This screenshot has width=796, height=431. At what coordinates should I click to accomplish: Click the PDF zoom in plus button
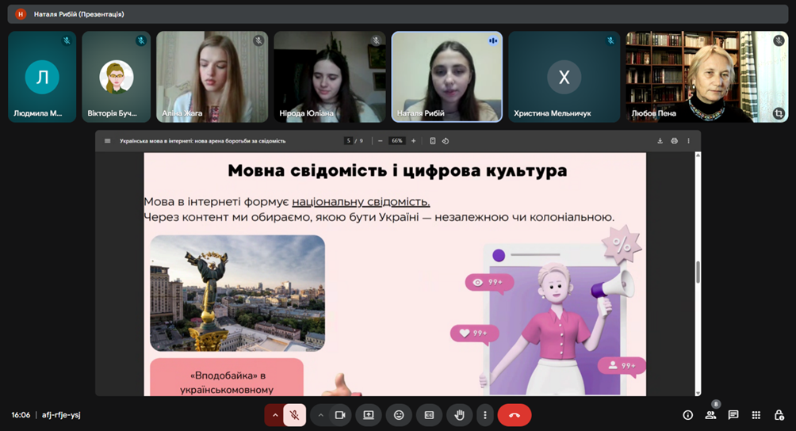(413, 141)
